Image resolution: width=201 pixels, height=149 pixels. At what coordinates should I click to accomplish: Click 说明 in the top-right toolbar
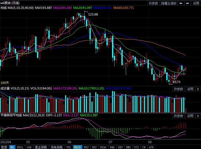pyautogui.click(x=196, y=3)
